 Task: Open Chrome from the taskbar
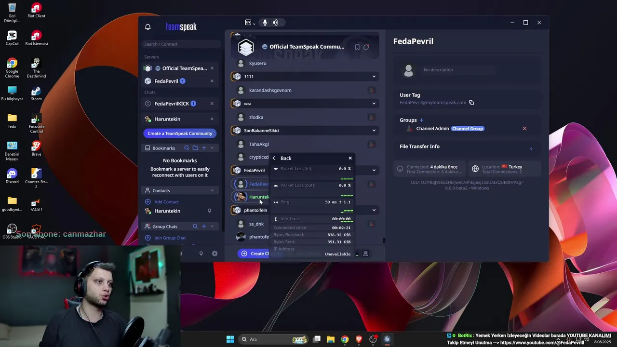pos(345,339)
